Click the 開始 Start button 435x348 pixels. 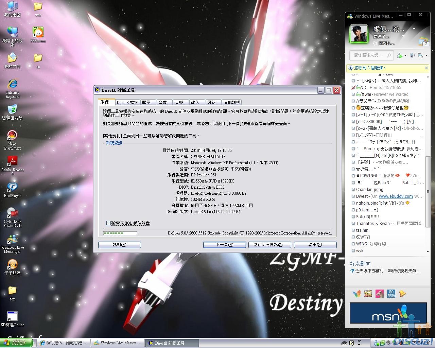[16, 343]
